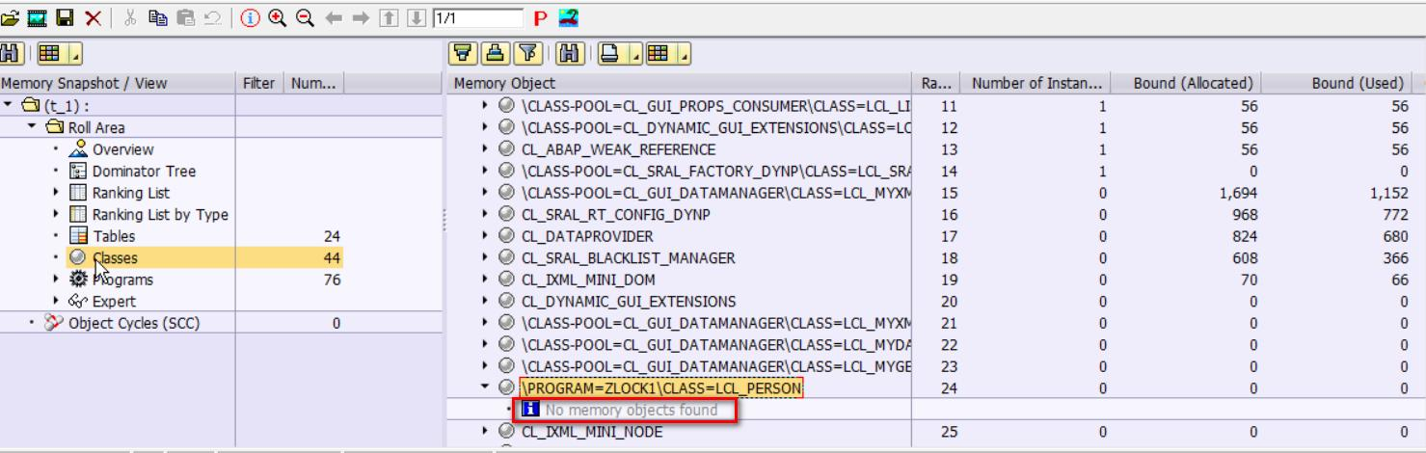This screenshot has width=1426, height=453.
Task: Select the CL_IXML_MINI_DOM row
Action: click(x=588, y=280)
